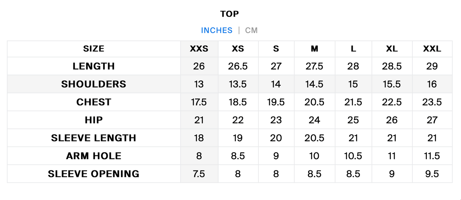Click the ARM HOLE row label

click(94, 156)
